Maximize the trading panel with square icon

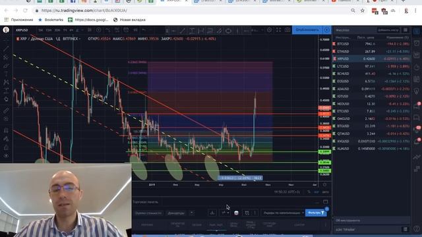[x=325, y=202]
